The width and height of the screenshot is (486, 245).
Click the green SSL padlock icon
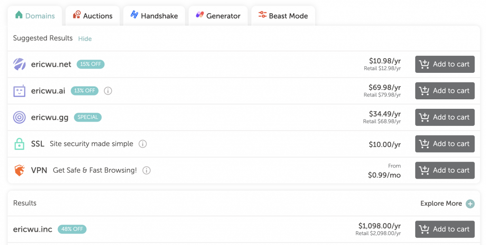tap(19, 144)
